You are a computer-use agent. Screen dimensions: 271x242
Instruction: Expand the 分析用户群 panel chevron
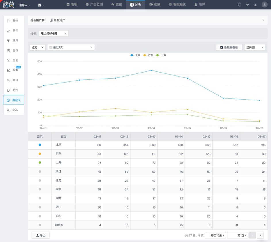[263, 20]
